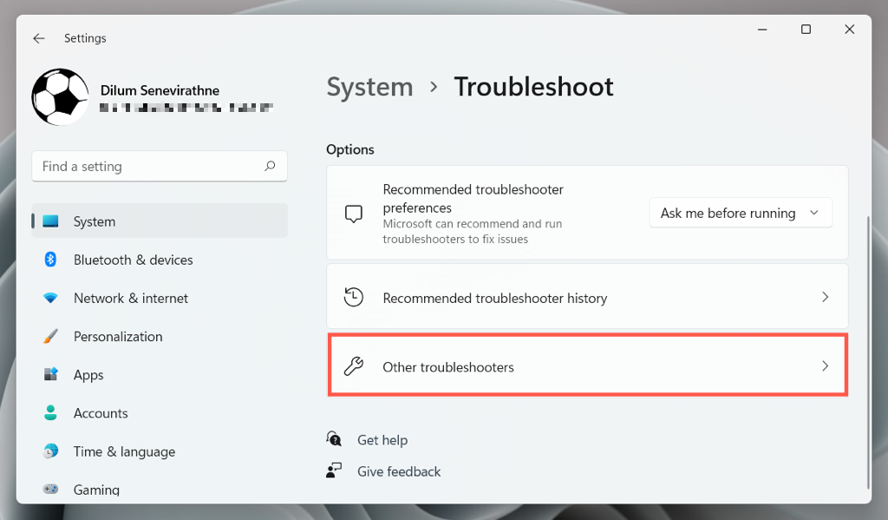Open Other troubleshooters via its chevron

(x=825, y=366)
